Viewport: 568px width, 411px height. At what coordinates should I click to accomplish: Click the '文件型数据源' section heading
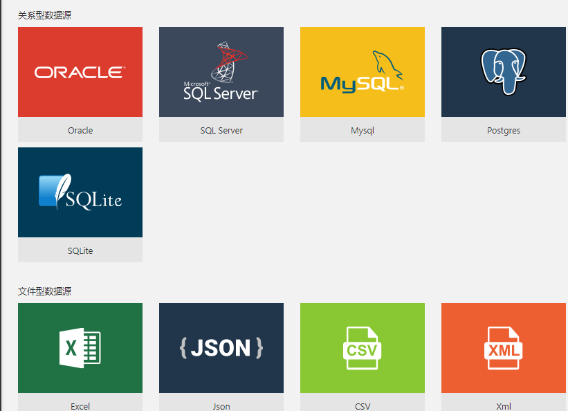coord(44,291)
